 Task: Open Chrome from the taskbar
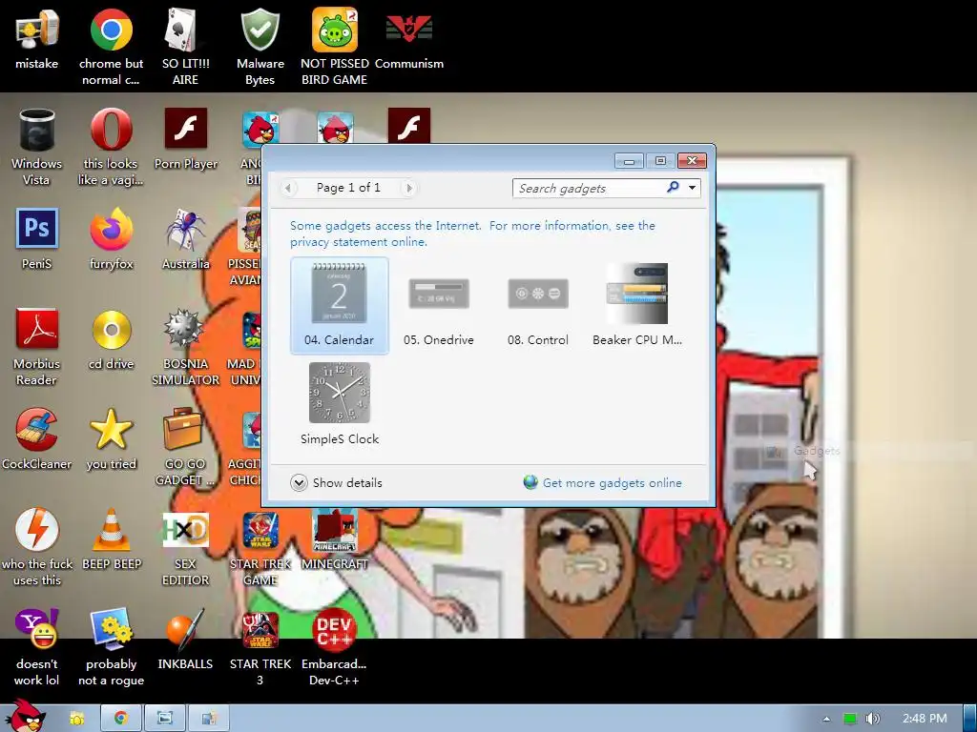pyautogui.click(x=121, y=719)
